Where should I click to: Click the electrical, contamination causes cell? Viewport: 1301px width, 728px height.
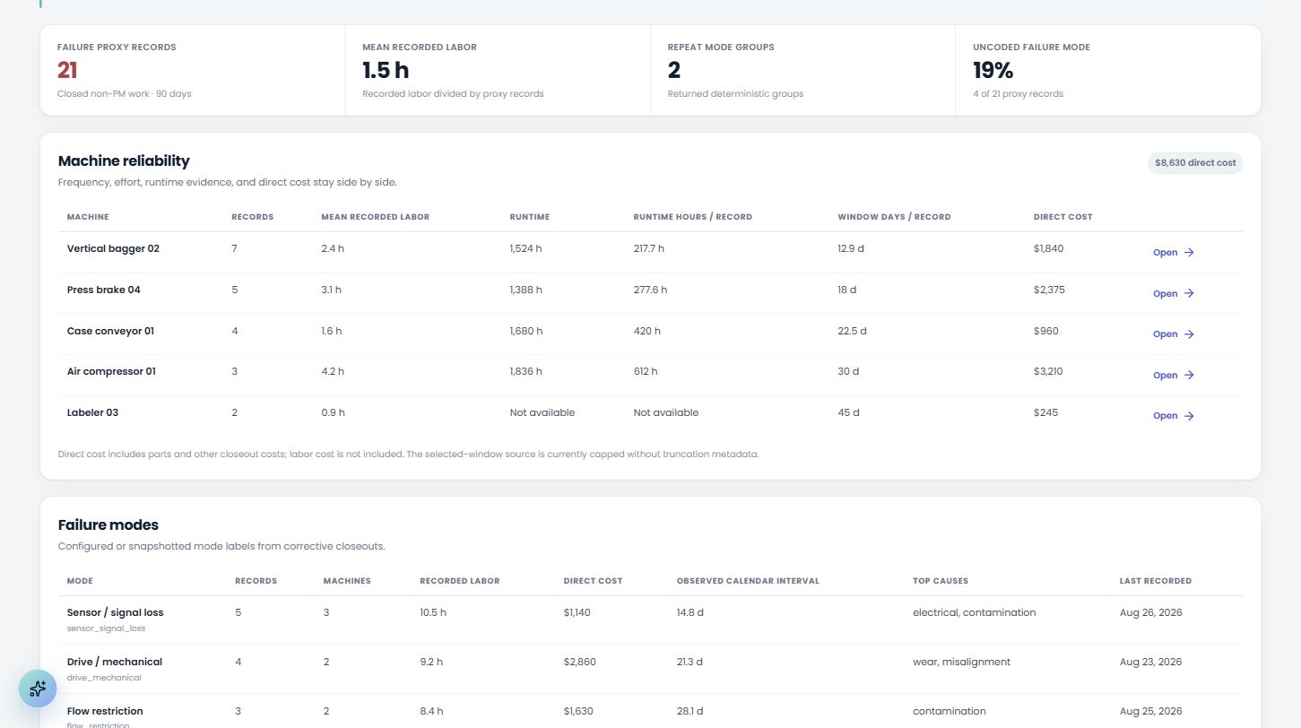tap(974, 612)
